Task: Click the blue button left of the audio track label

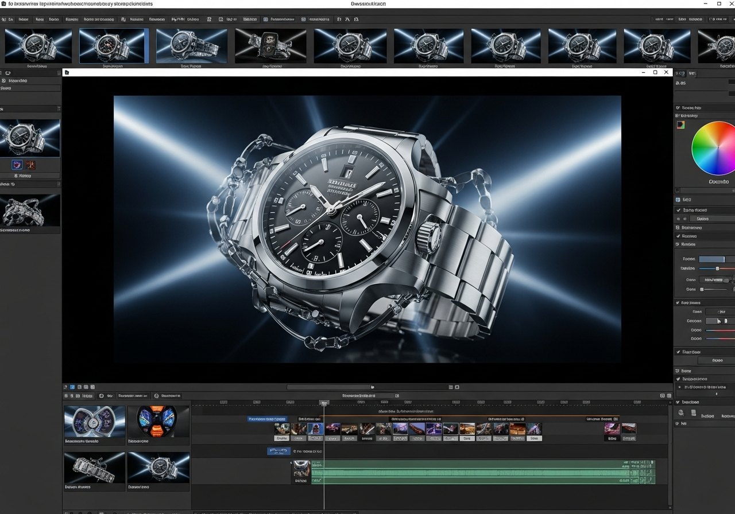Action: click(x=278, y=451)
